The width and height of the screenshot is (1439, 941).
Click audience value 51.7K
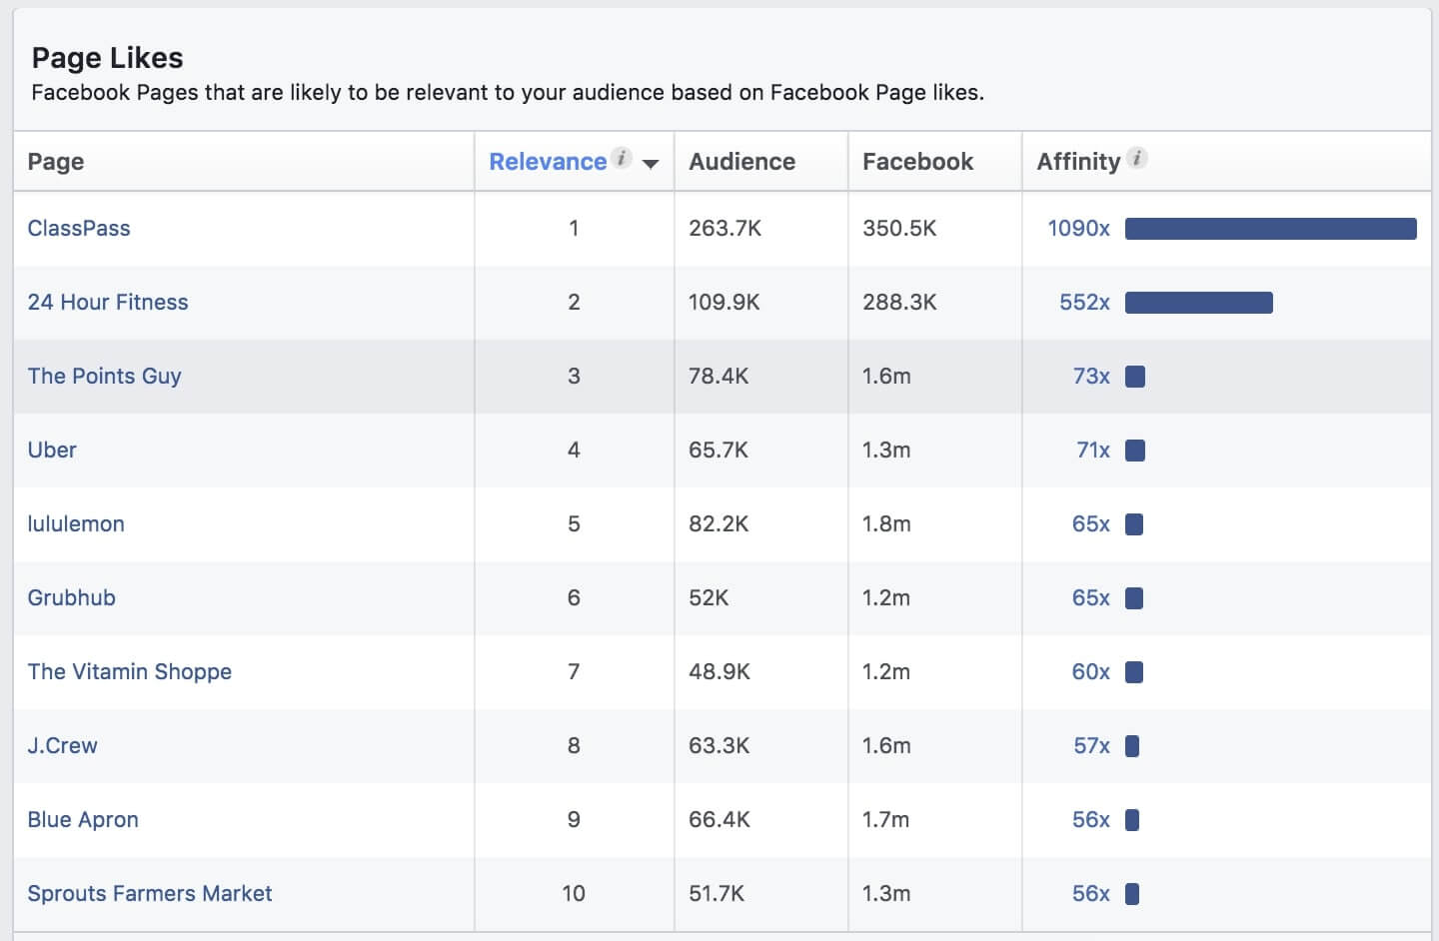click(717, 893)
